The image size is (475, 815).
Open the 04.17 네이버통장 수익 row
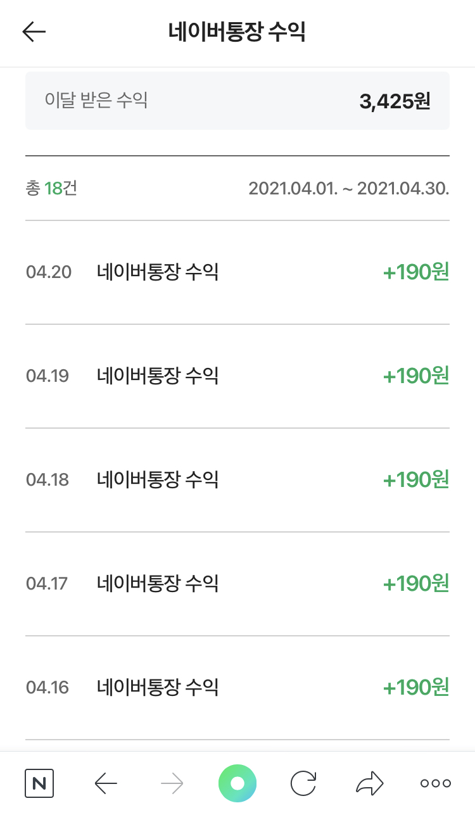[x=237, y=584]
